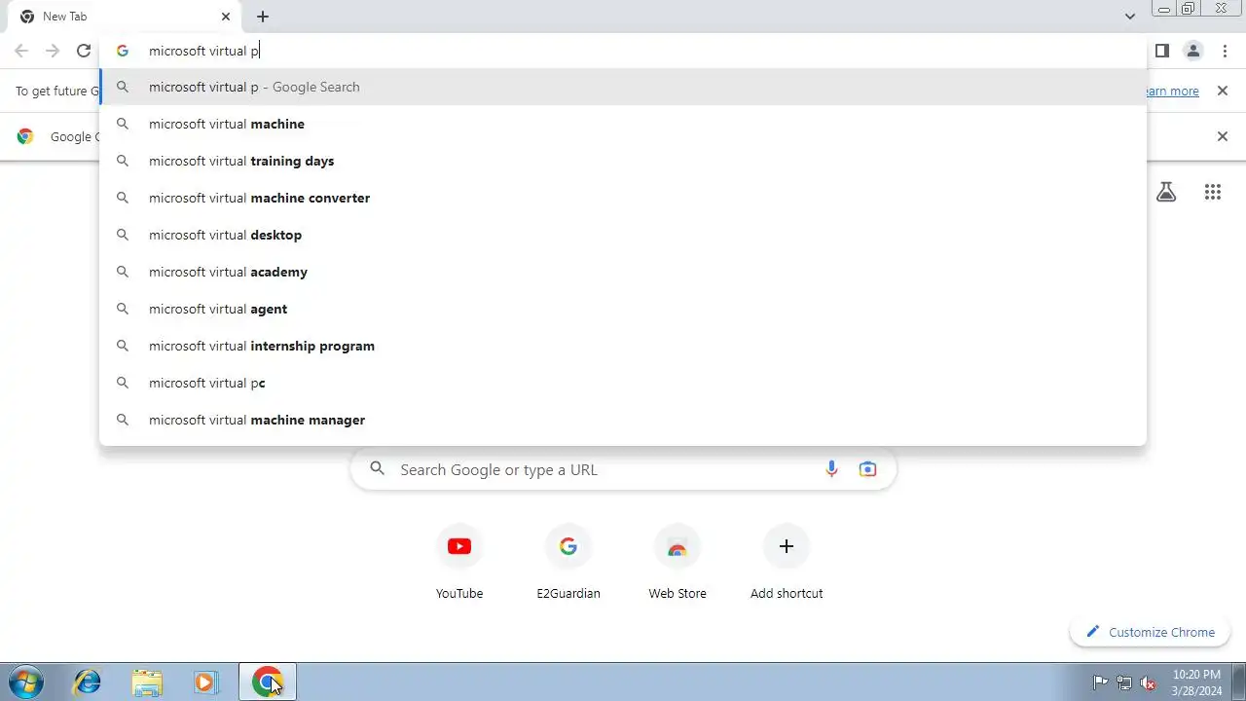This screenshot has height=701, width=1246.
Task: Open the tab search dropdown arrow
Action: click(x=1129, y=17)
